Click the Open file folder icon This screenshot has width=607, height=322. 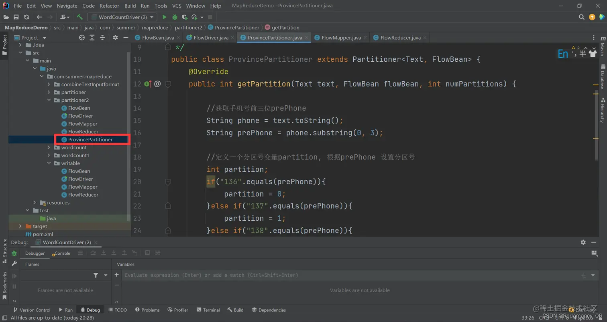(6, 17)
